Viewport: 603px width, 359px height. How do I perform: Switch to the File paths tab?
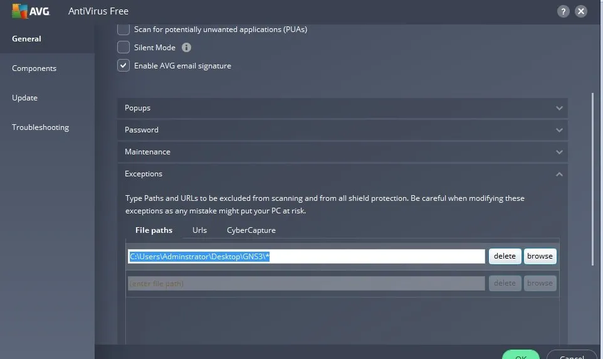(x=154, y=230)
